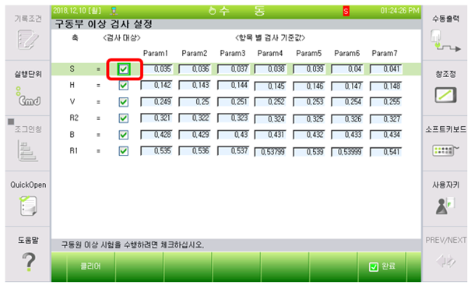The width and height of the screenshot is (471, 285).
Task: Open the 소프트키보드 keyboard icon
Action: [446, 150]
